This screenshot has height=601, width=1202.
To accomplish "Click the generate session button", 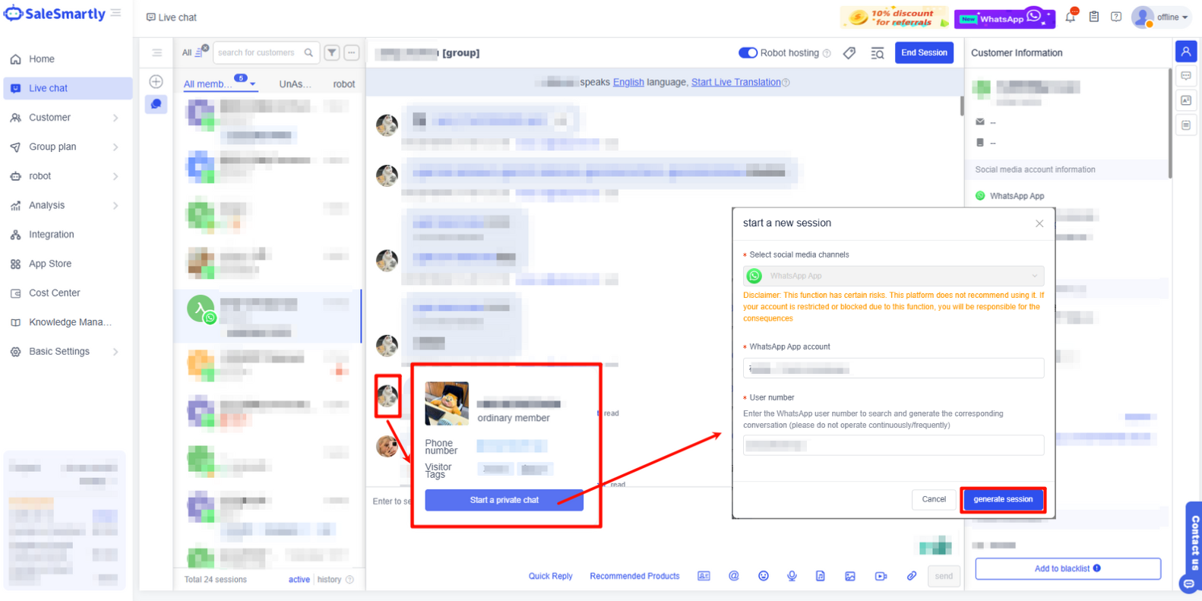I will tap(1003, 499).
